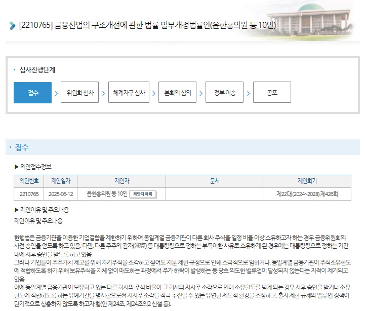Expand the 제안이유 및 주요내용 triangle marker
365x311 pixels.
point(17,210)
